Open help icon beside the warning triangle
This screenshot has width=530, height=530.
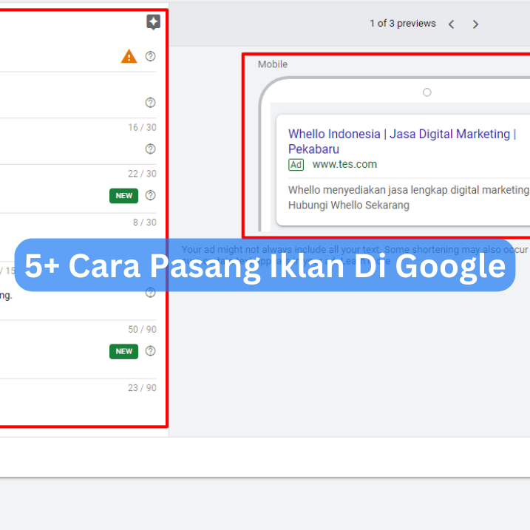(x=150, y=56)
